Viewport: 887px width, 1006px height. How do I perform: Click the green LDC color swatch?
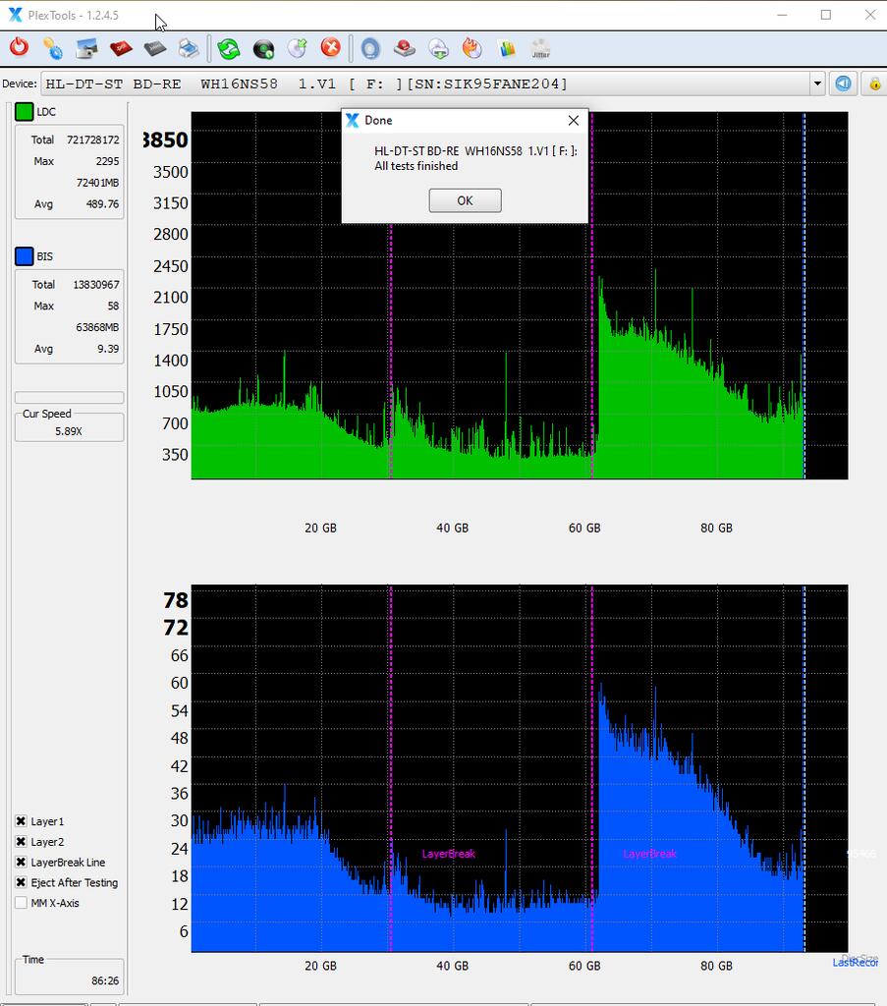[x=24, y=112]
